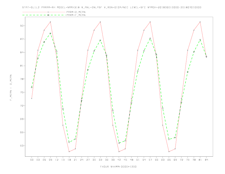Viewport: 225px width, 174px height.
Task: Click the V_ANL=ONLYSF title text
Action: pos(92,7)
